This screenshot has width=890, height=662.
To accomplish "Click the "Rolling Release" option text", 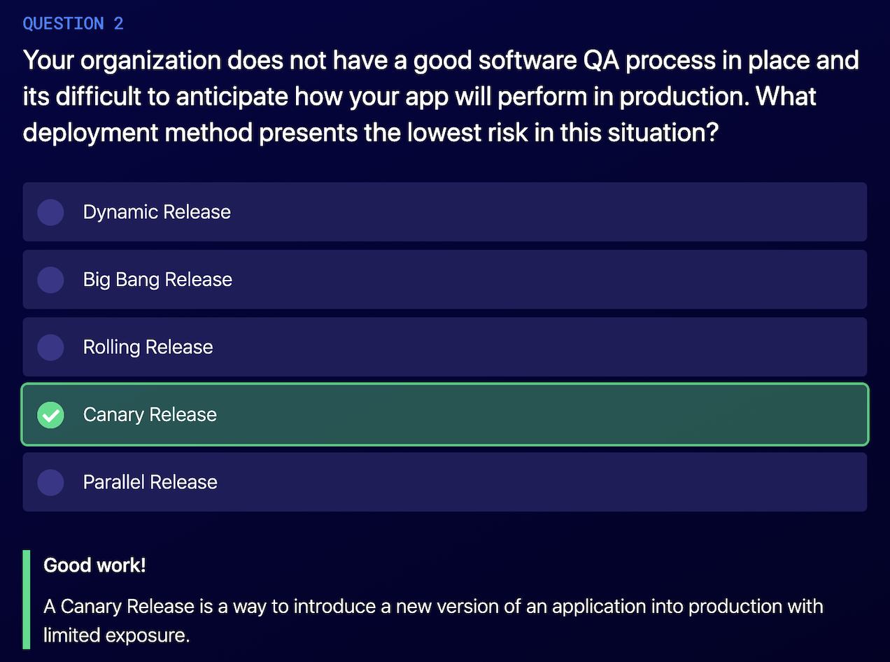I will coord(148,347).
